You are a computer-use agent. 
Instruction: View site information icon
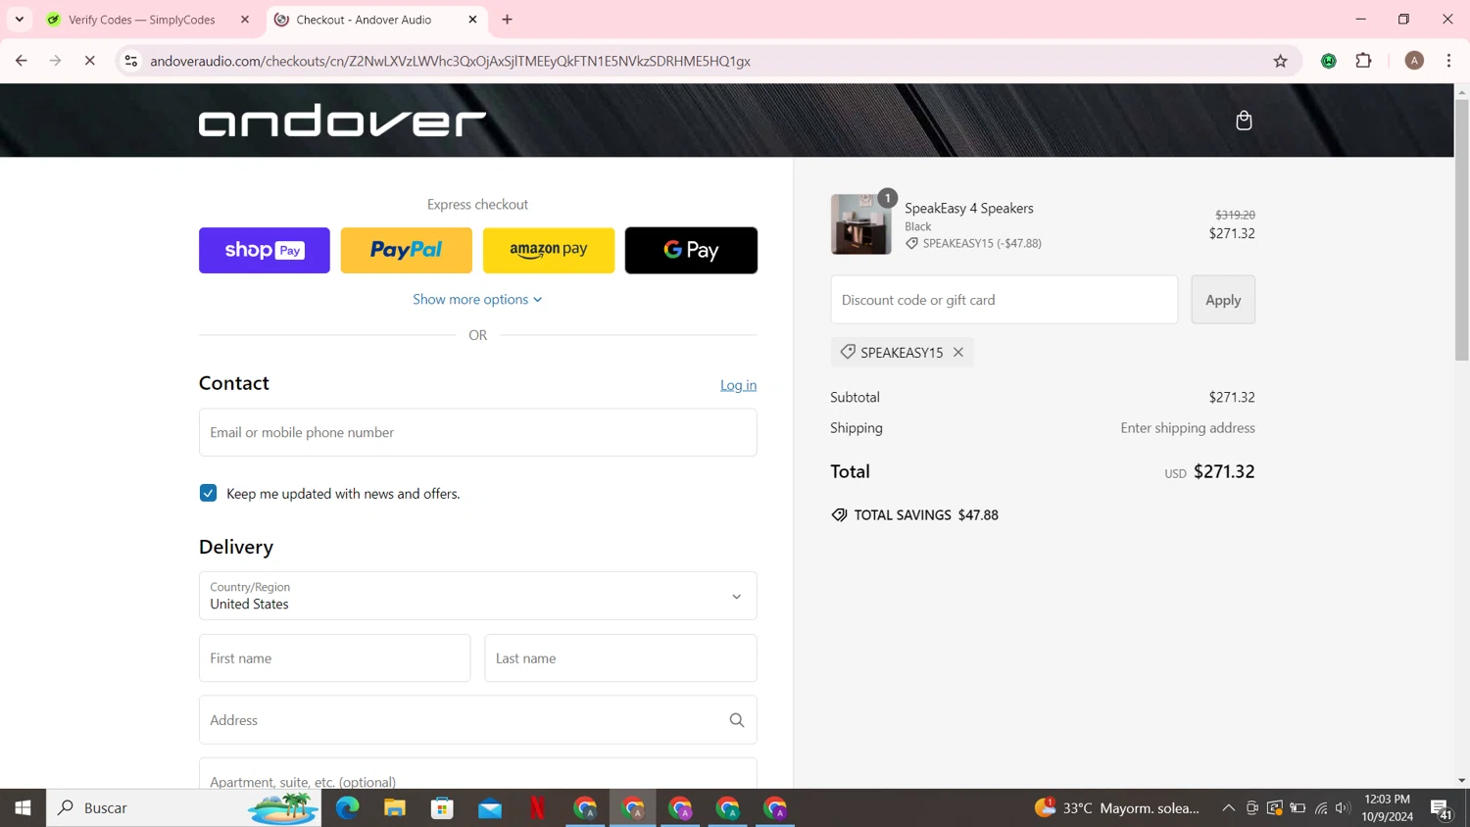[x=130, y=61]
